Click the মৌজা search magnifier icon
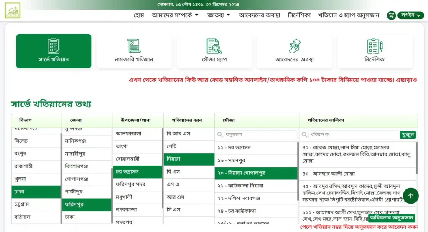This screenshot has height=232, width=428. click(x=220, y=134)
